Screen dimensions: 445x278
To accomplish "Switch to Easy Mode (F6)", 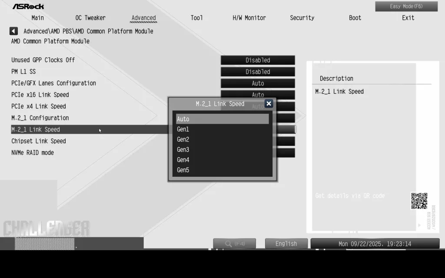I will tap(406, 7).
